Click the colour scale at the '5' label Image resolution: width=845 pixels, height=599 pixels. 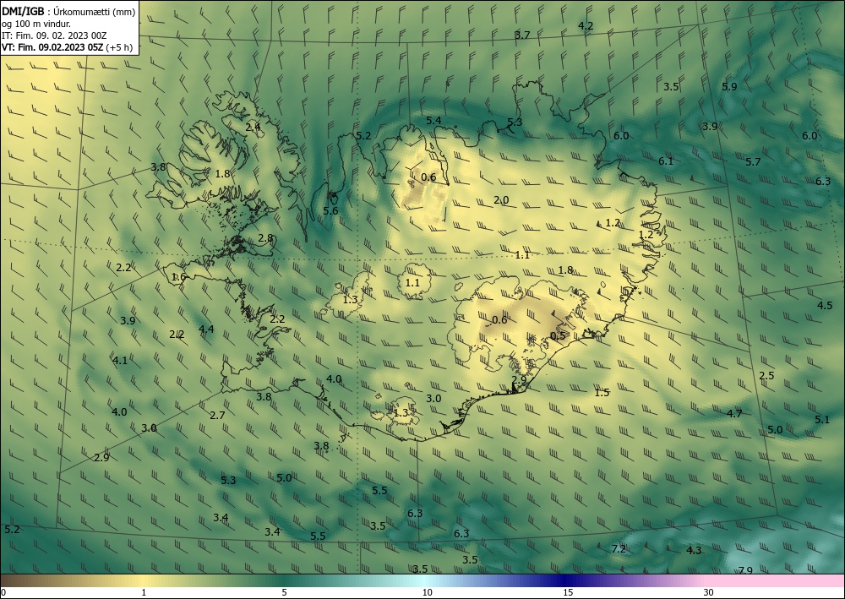tap(284, 592)
